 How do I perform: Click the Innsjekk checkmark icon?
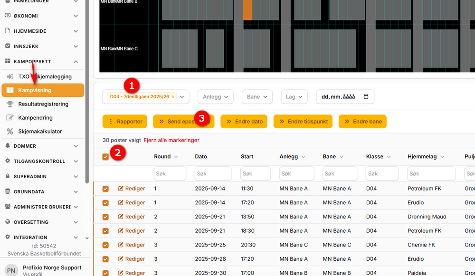coord(8,46)
